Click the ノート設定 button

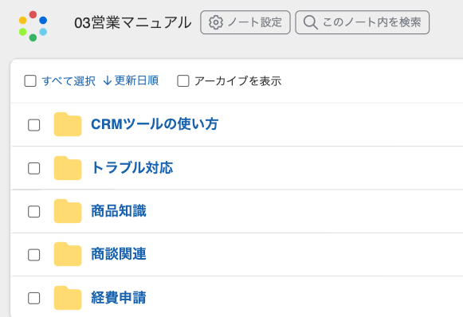point(245,22)
